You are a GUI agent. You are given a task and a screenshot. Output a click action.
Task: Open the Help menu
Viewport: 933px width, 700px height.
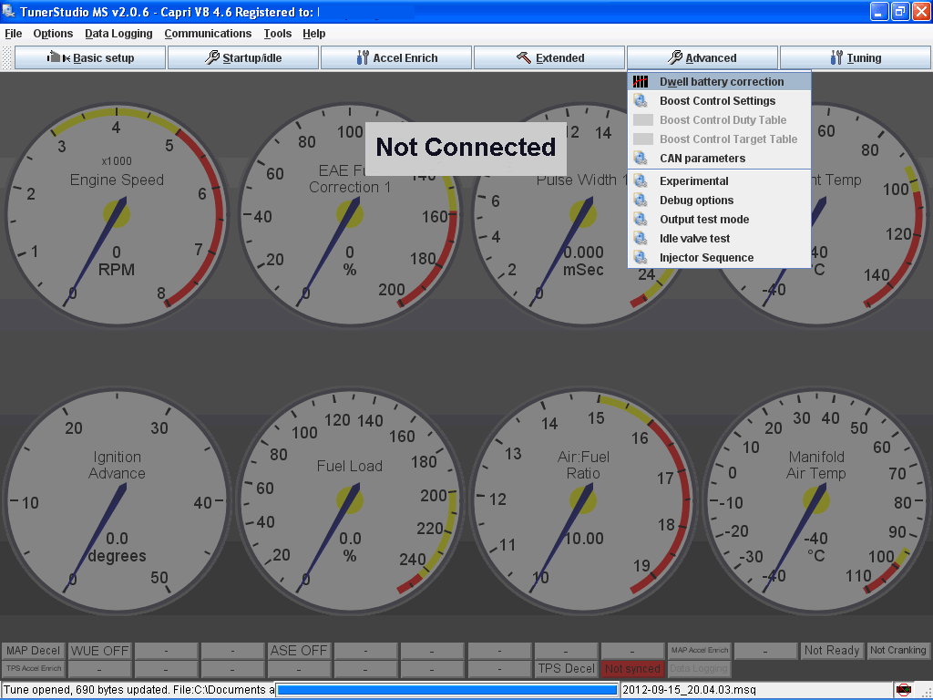click(x=313, y=34)
